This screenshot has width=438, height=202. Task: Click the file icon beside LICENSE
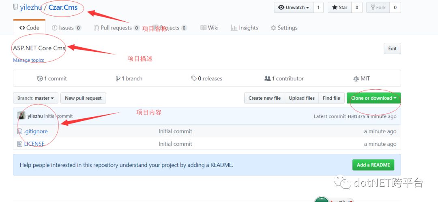(x=20, y=144)
